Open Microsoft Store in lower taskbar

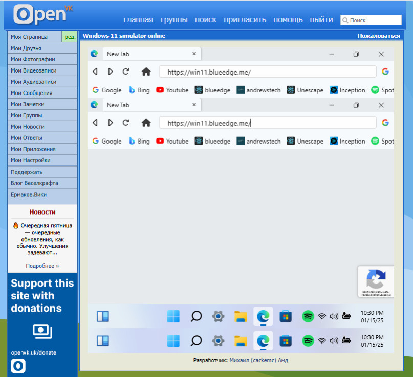(286, 341)
